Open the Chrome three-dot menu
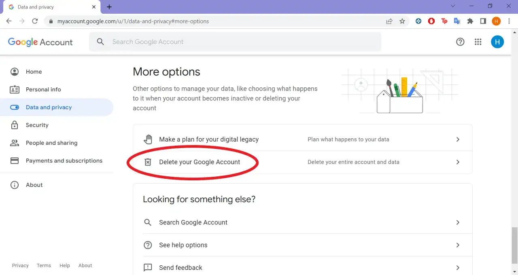518x275 pixels. coord(509,21)
